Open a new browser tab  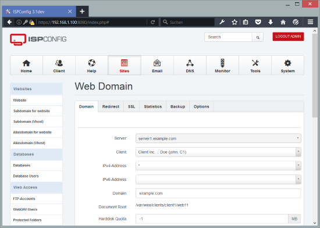pyautogui.click(x=82, y=12)
